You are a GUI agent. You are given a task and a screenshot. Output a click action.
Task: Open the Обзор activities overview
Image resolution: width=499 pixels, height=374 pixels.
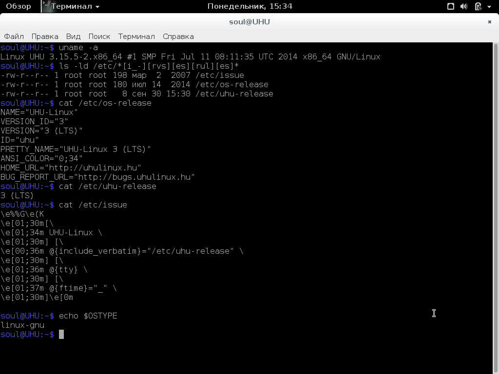pyautogui.click(x=19, y=6)
